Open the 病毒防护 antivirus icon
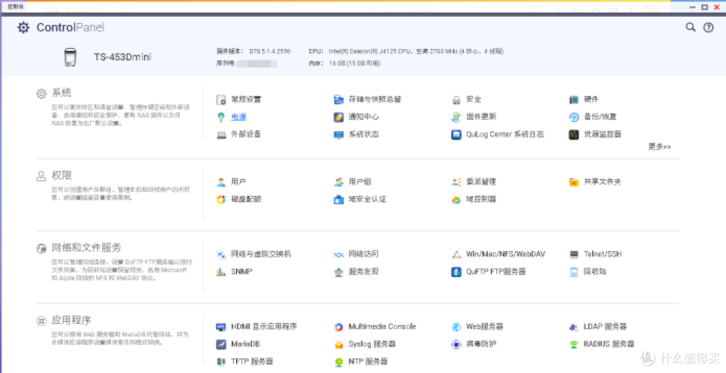The image size is (726, 373). click(456, 344)
